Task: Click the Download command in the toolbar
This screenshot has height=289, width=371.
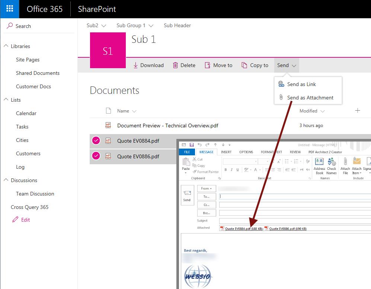Action: (148, 65)
